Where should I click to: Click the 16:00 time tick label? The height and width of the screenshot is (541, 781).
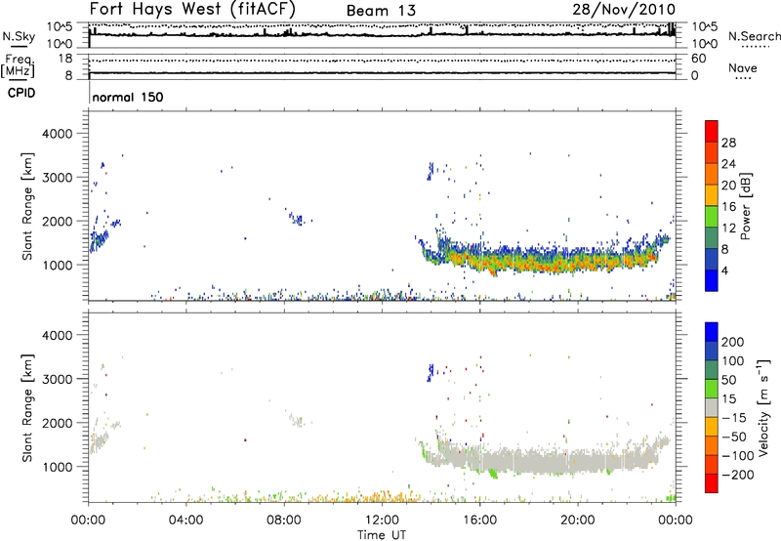tap(479, 520)
